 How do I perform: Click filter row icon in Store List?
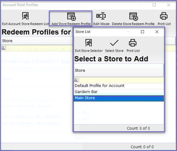click(76, 80)
